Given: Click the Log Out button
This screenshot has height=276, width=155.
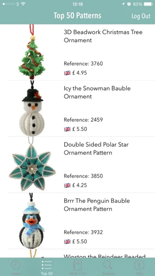Looking at the screenshot, I should tap(141, 16).
